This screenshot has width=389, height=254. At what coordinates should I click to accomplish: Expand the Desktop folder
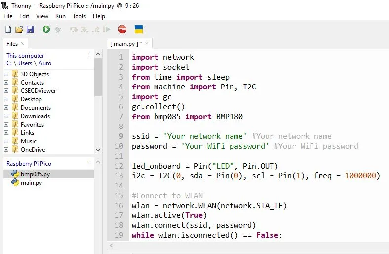pos(6,99)
